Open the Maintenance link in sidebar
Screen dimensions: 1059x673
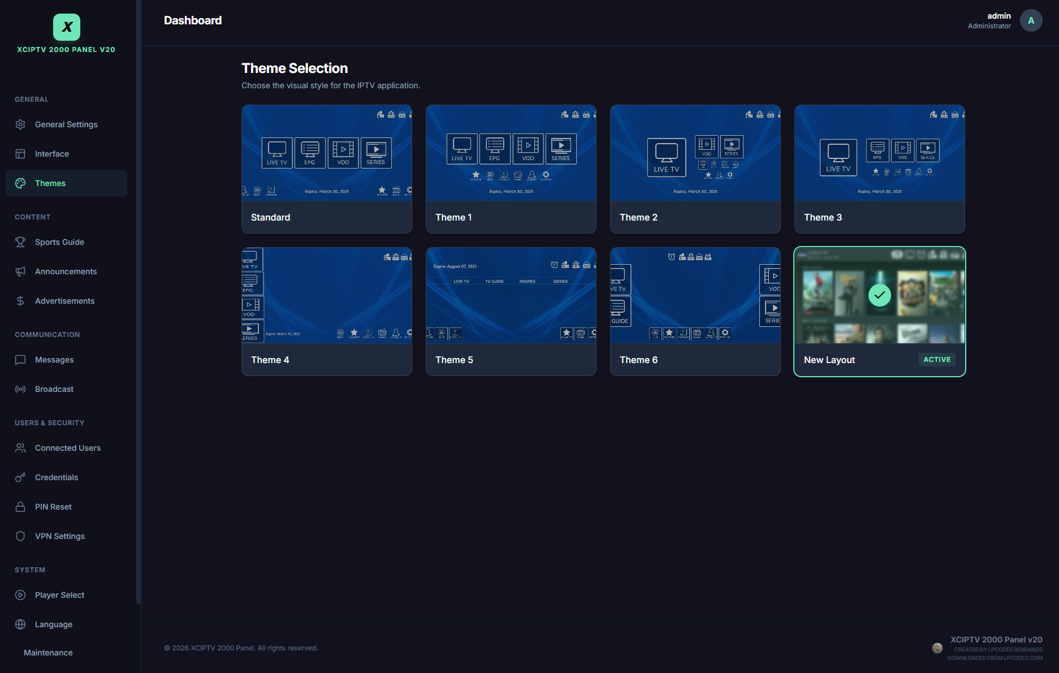[x=48, y=653]
